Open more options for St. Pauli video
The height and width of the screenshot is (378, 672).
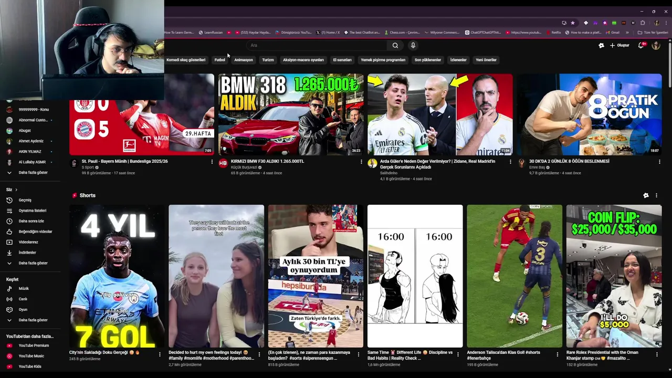click(x=212, y=162)
